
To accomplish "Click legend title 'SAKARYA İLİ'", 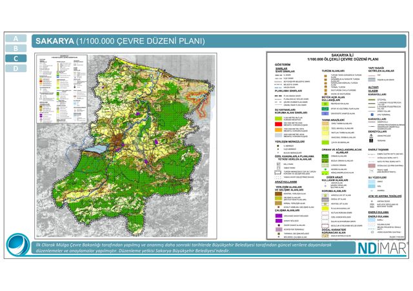I will [342, 55].
